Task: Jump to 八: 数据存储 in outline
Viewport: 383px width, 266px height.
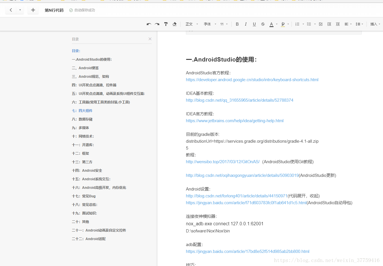Action: coord(82,119)
